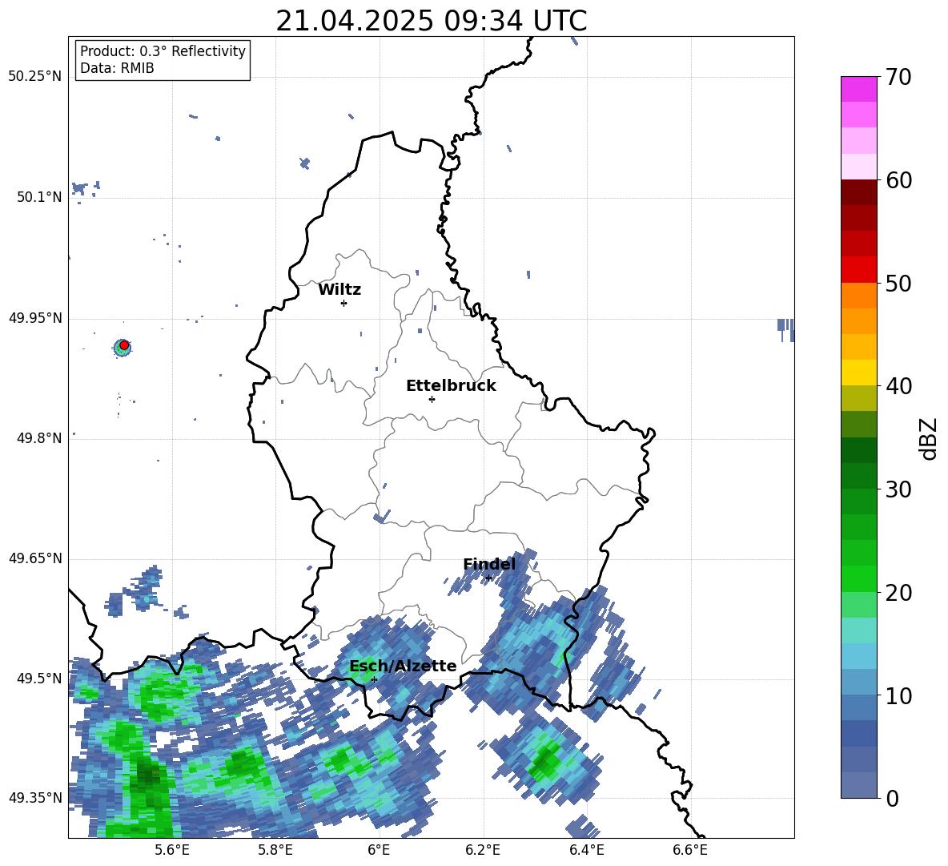Click the orange colorbar segment below 50
This screenshot has height=866, width=948.
point(858,296)
